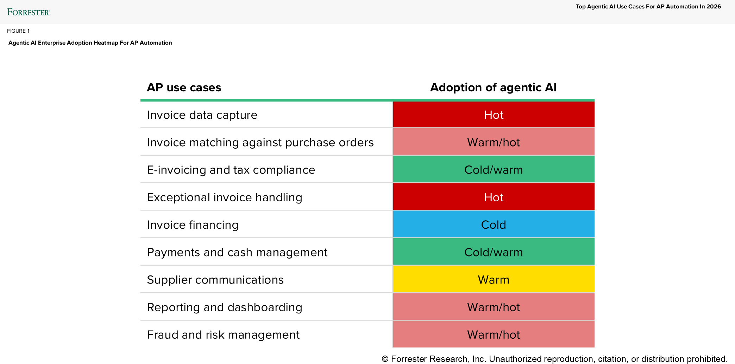This screenshot has width=735, height=364.
Task: Click the "AP use cases" column header
Action: pos(184,87)
